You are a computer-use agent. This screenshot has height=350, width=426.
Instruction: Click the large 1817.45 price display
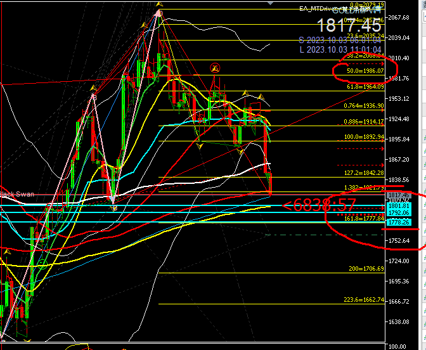coord(349,25)
